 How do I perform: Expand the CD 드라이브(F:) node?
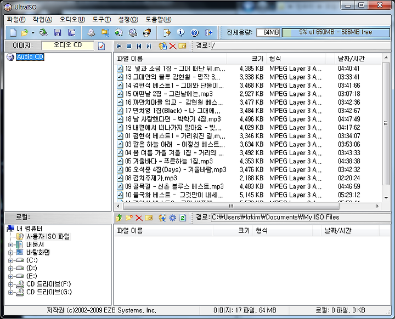10,284
